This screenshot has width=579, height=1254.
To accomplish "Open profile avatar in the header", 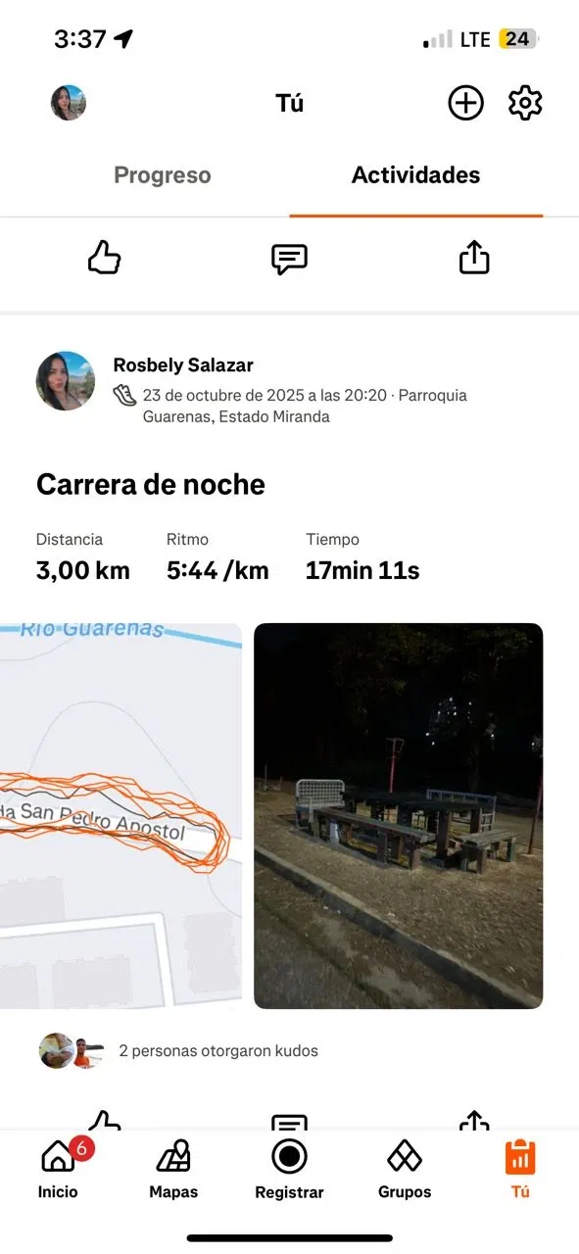I will click(69, 103).
